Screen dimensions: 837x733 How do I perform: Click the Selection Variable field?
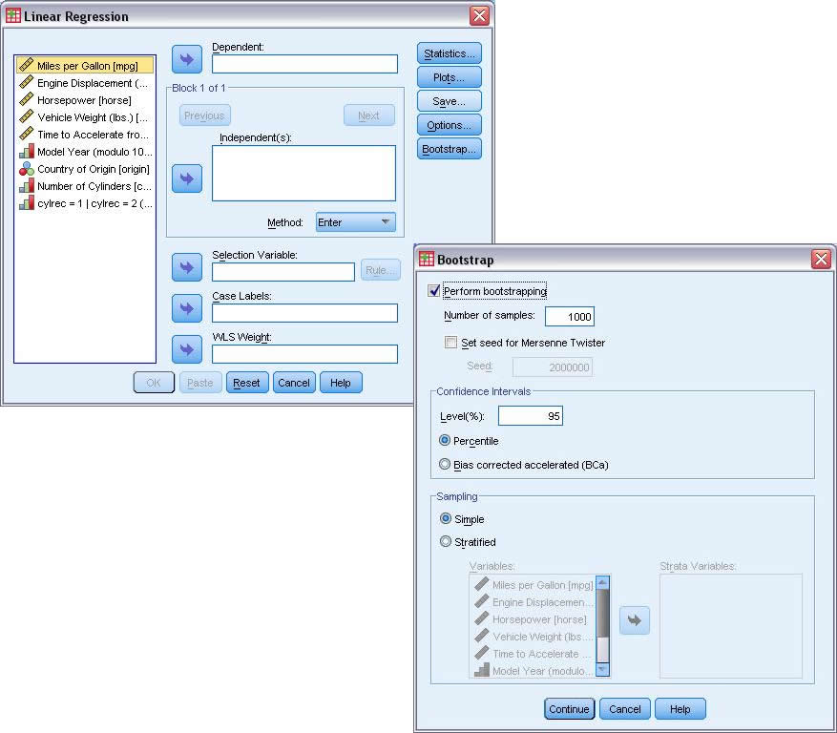283,272
